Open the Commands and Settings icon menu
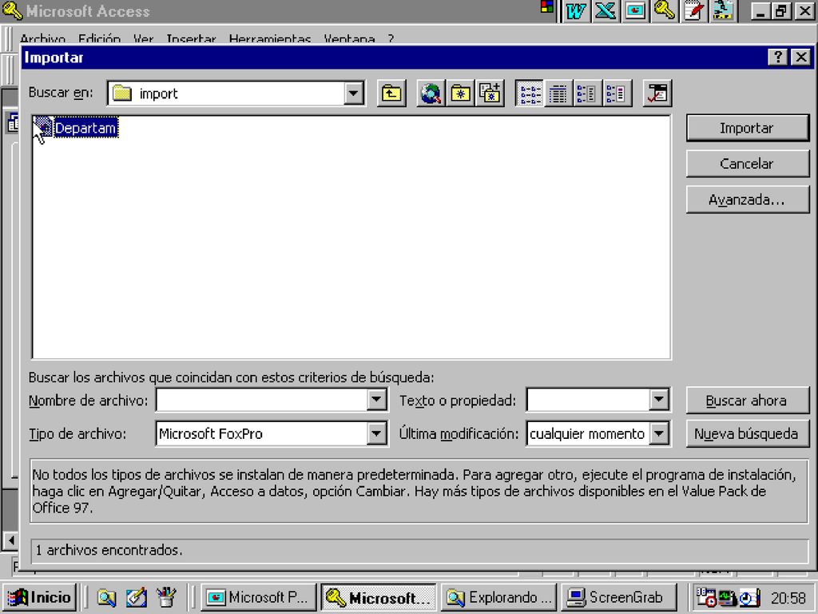 tap(657, 94)
